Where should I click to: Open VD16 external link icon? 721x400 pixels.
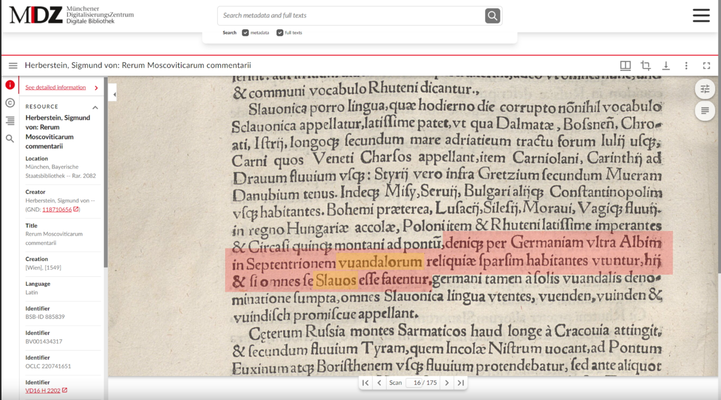(65, 390)
